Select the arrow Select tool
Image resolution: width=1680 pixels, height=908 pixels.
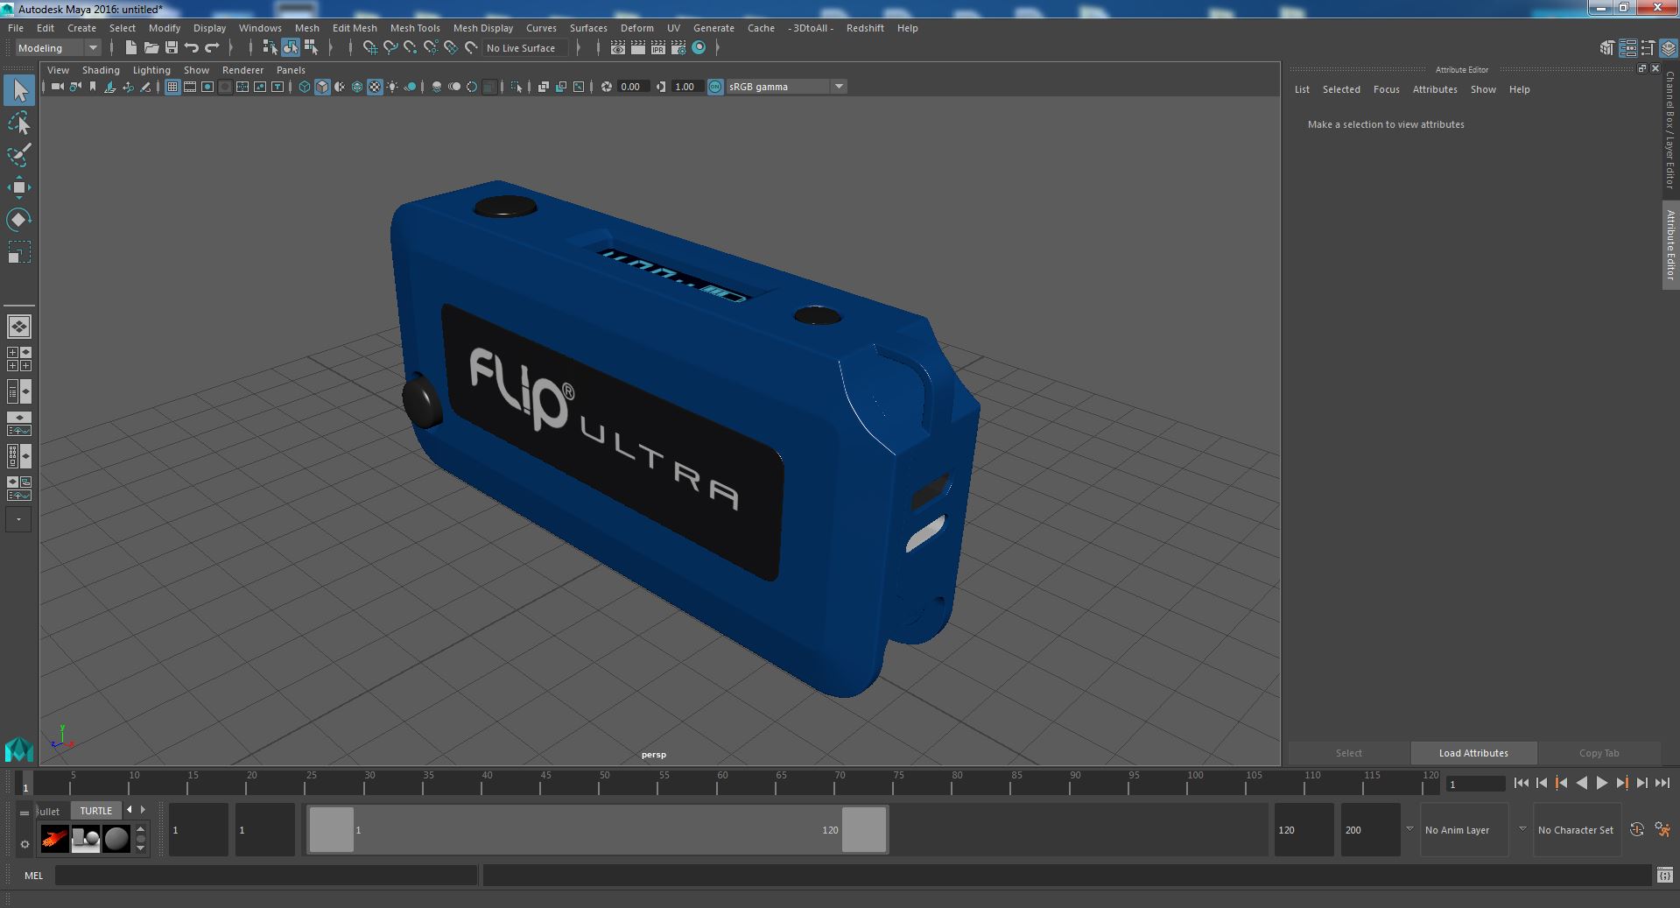tap(19, 90)
